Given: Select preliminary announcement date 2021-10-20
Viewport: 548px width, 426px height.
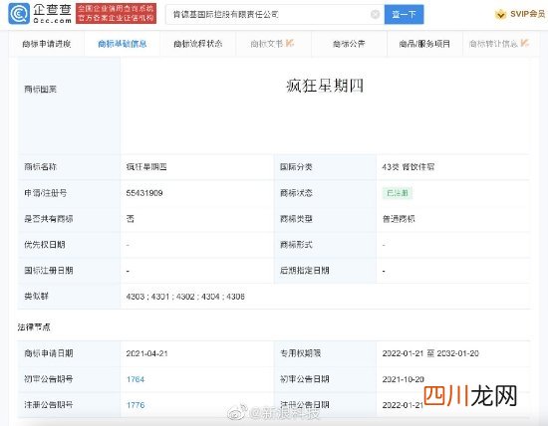Looking at the screenshot, I should click(x=403, y=379).
